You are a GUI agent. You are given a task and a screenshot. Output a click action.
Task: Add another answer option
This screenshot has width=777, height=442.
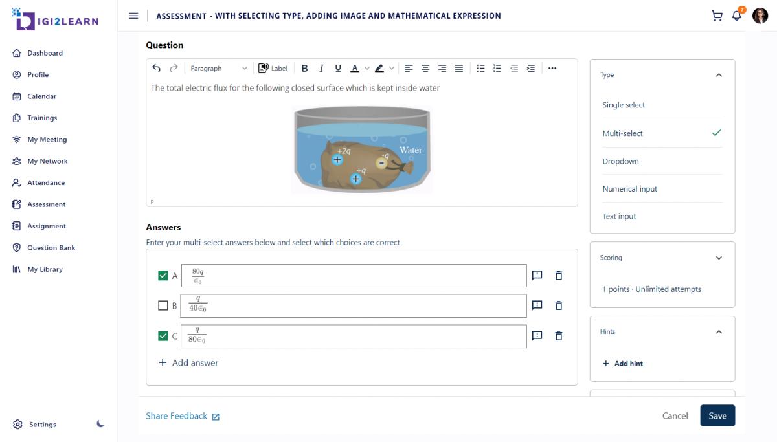point(188,362)
